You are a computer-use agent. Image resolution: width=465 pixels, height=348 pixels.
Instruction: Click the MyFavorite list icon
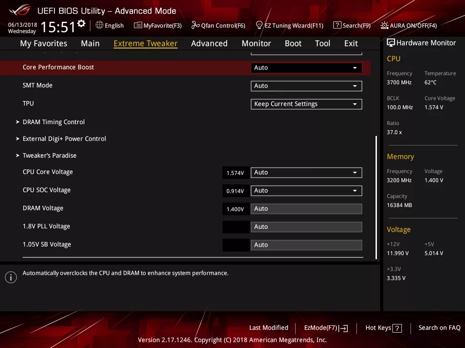[x=138, y=25]
